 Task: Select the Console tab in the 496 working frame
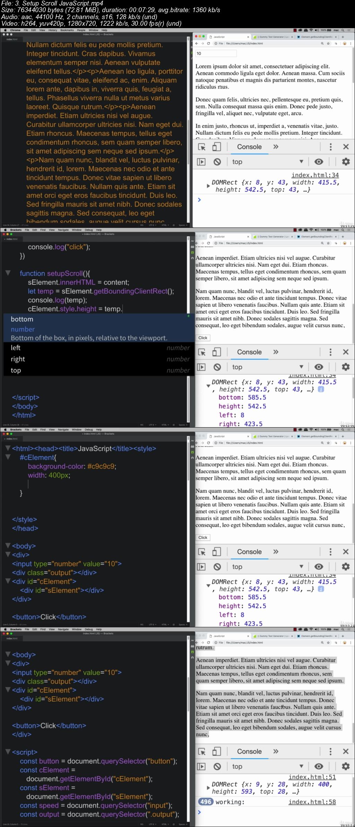249,751
